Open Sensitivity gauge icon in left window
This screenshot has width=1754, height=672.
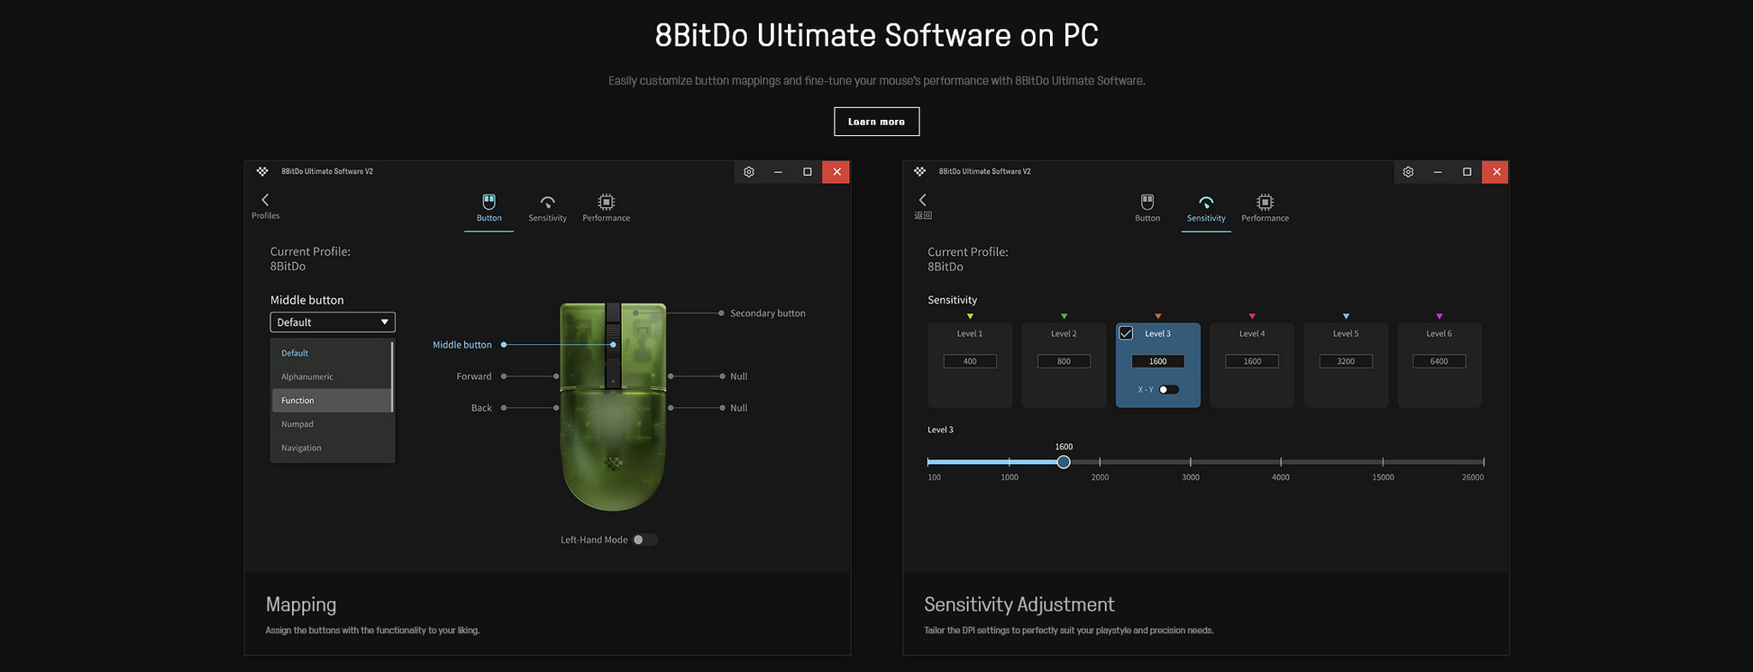[x=547, y=202]
